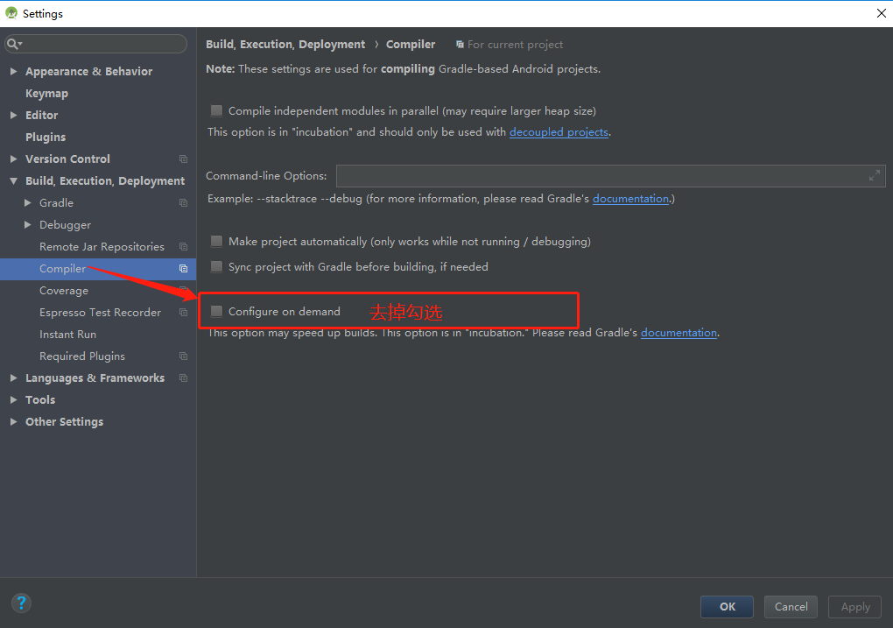The width and height of the screenshot is (893, 628).
Task: Toggle Make project automatically checkbox
Action: 216,241
